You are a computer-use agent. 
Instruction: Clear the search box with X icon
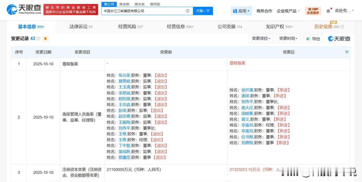pos(188,11)
